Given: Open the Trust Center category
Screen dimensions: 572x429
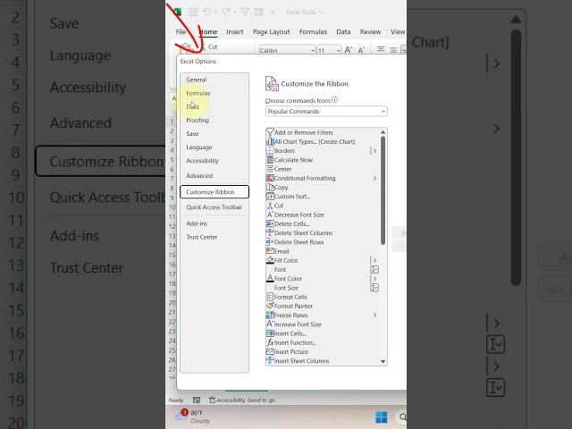Looking at the screenshot, I should tap(202, 237).
